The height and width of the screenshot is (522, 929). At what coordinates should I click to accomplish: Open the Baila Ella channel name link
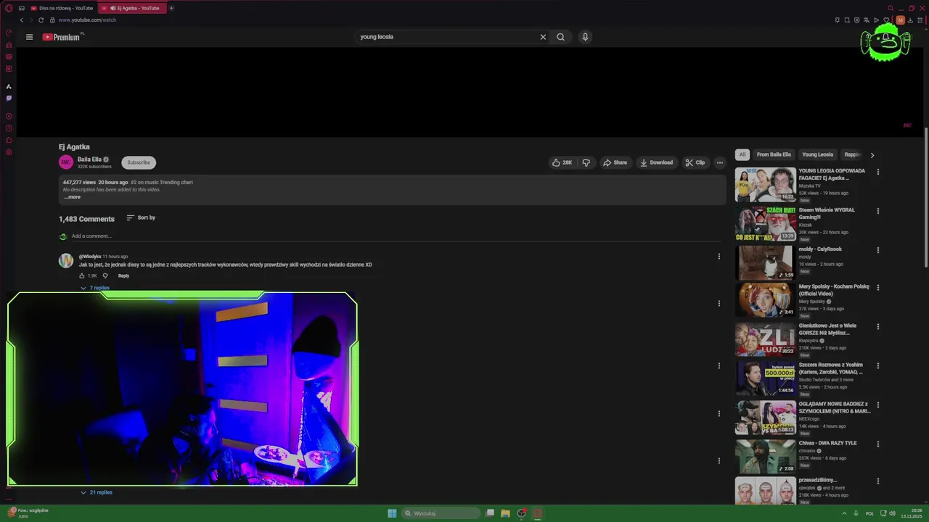point(89,159)
